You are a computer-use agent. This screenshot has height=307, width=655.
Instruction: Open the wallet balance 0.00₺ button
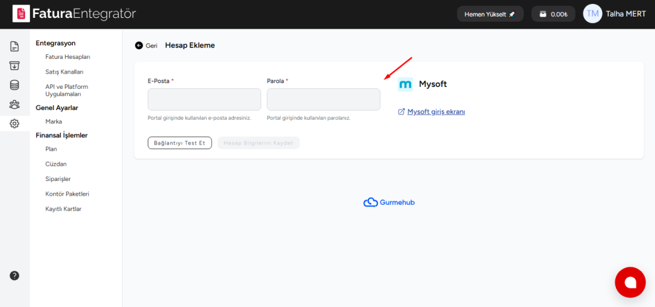point(553,14)
